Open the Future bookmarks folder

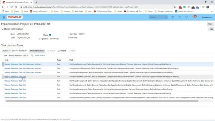[x=148, y=11]
